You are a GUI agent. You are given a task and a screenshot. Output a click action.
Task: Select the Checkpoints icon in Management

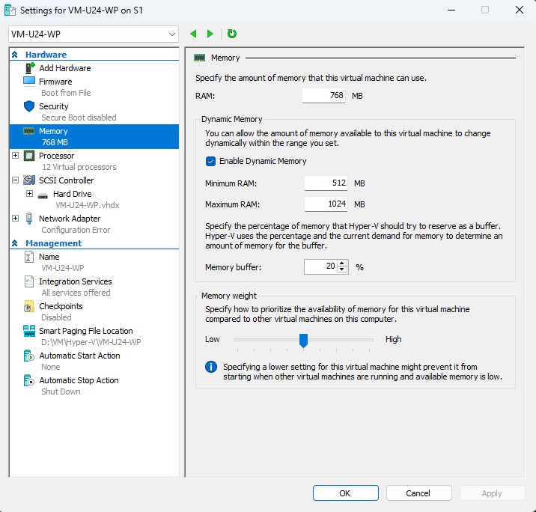click(29, 306)
